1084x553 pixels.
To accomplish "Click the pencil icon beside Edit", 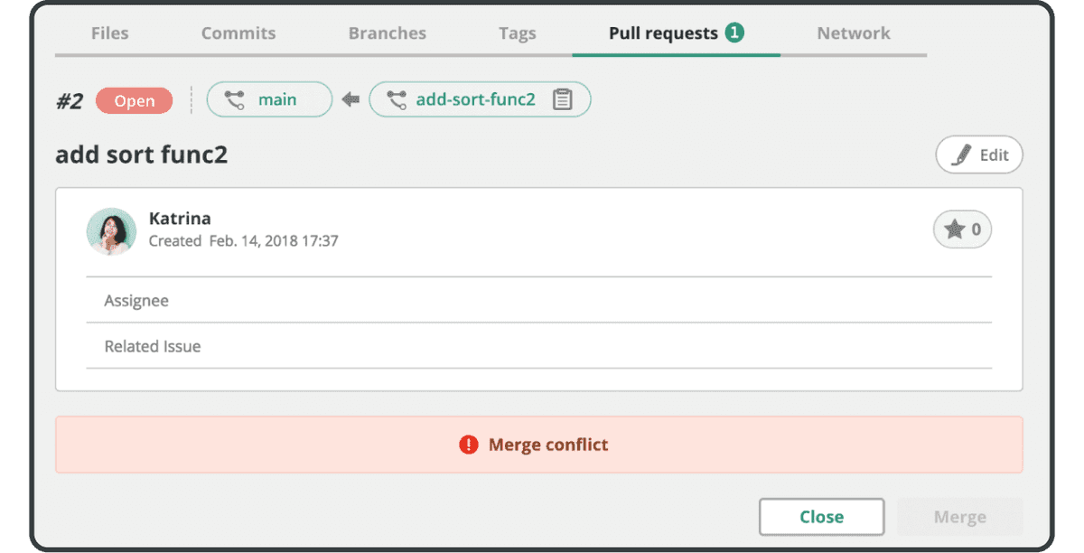I will [963, 155].
